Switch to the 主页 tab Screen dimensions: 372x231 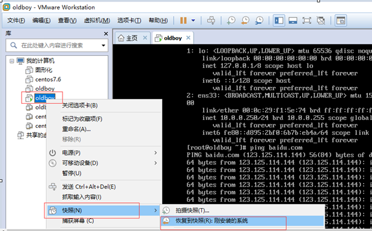click(x=132, y=38)
